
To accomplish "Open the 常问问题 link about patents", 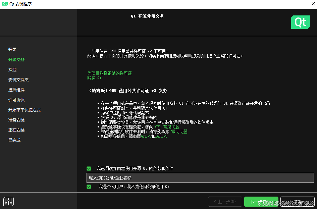I will [x=179, y=132].
